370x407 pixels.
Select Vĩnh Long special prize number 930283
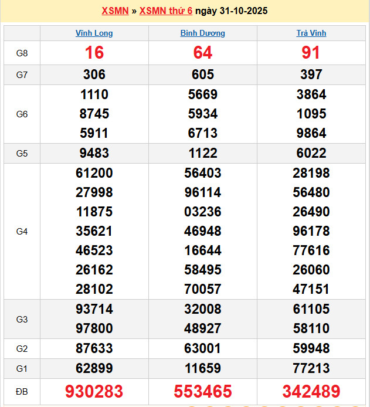click(x=94, y=391)
